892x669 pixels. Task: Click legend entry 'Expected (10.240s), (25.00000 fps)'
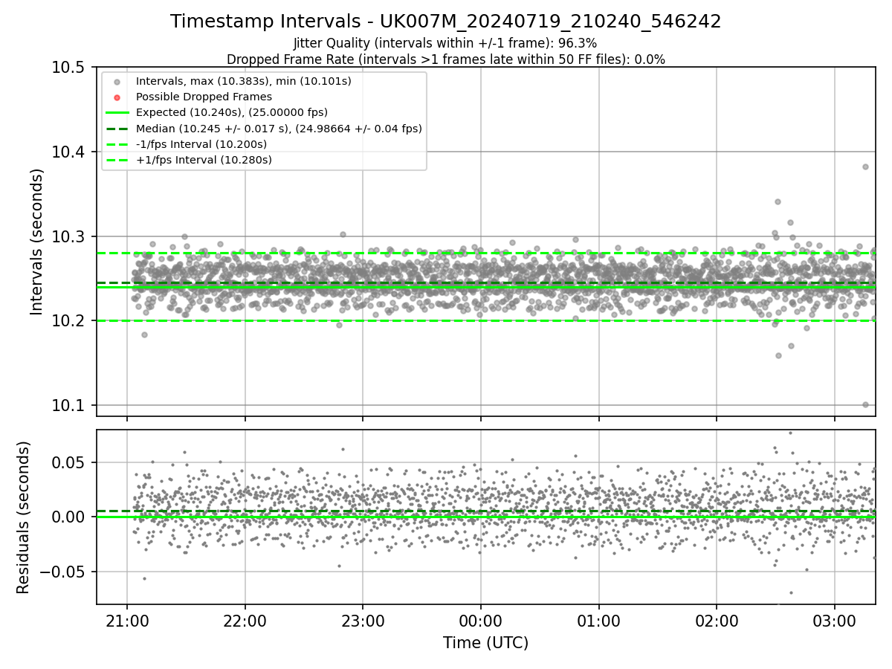(232, 112)
